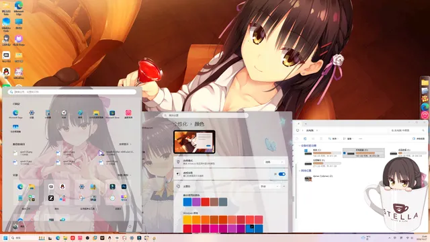Click the Start menu search box
The height and width of the screenshot is (242, 430).
click(x=72, y=92)
